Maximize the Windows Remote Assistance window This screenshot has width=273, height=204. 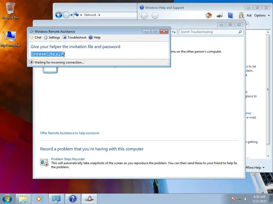155,32
